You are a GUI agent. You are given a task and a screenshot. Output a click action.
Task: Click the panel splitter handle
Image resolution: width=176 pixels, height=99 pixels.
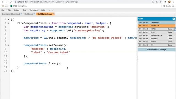point(137,58)
